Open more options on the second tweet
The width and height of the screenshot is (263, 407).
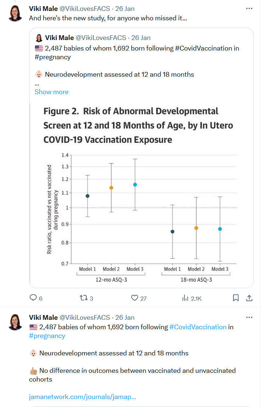pos(249,318)
